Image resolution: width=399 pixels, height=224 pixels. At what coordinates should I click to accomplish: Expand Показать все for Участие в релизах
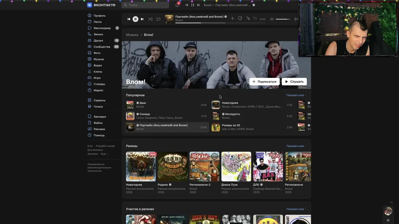click(296, 209)
